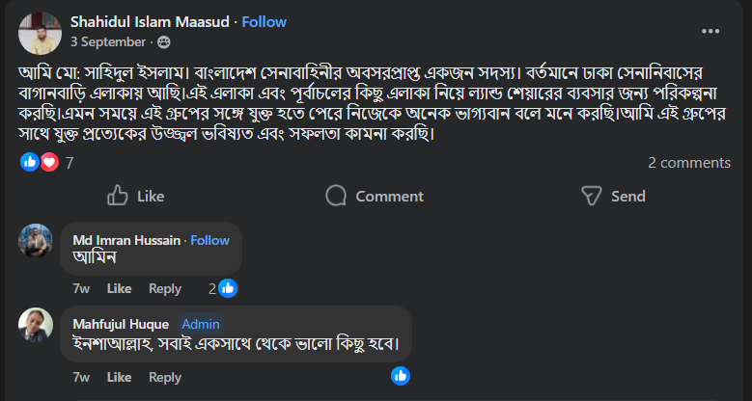Open Mahfujul Huque's avatar
The height and width of the screenshot is (401, 752).
coord(36,326)
